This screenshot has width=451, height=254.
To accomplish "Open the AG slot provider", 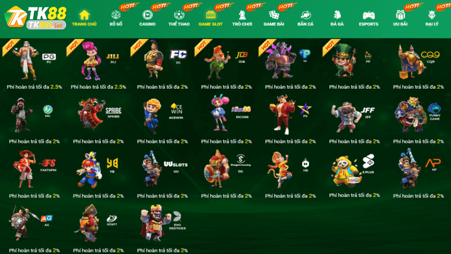I will [x=34, y=229].
